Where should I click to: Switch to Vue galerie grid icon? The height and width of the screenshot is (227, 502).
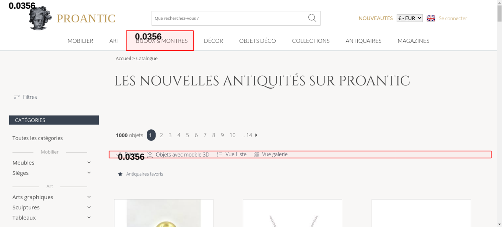click(256, 154)
